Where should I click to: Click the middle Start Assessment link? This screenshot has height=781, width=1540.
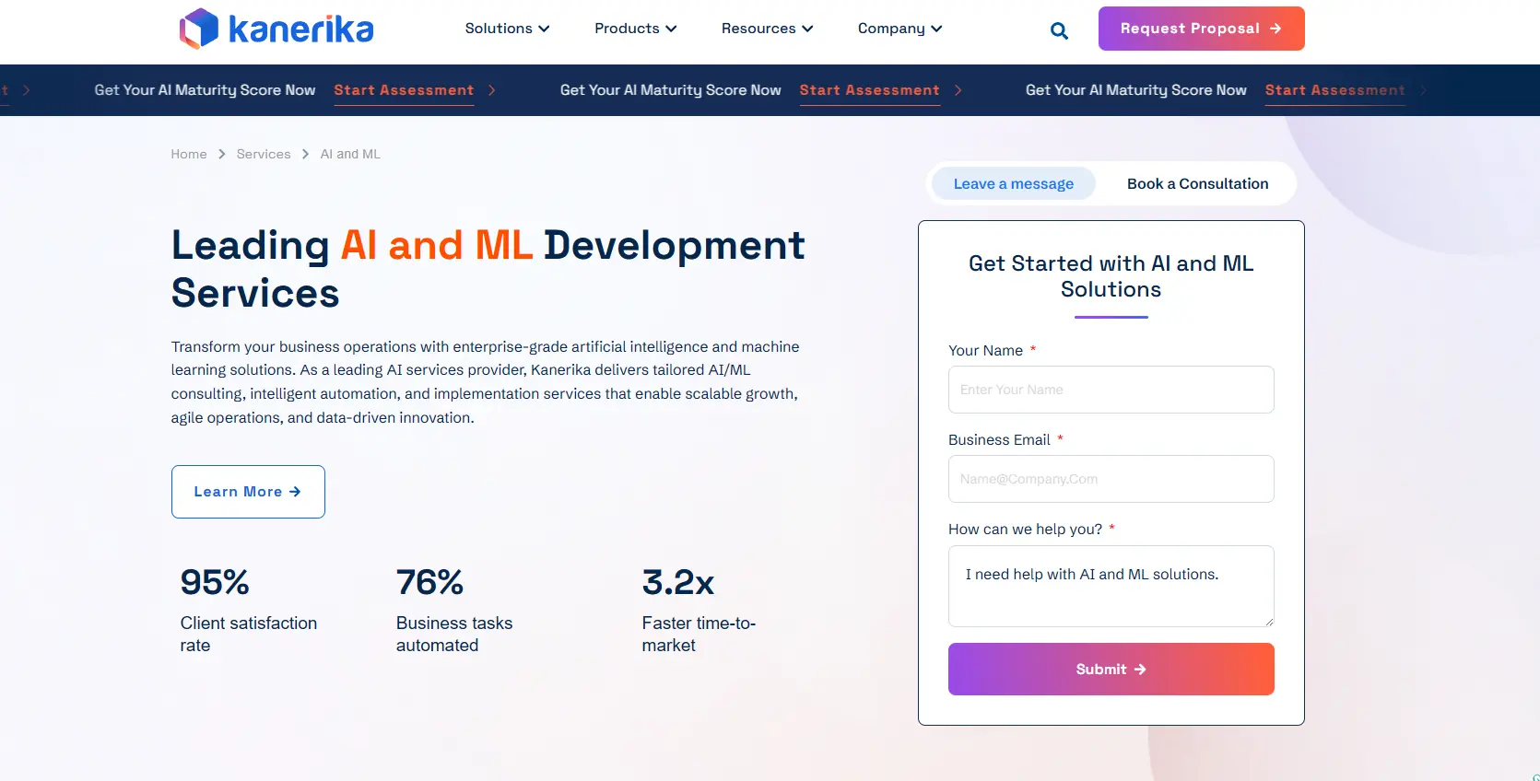click(869, 90)
